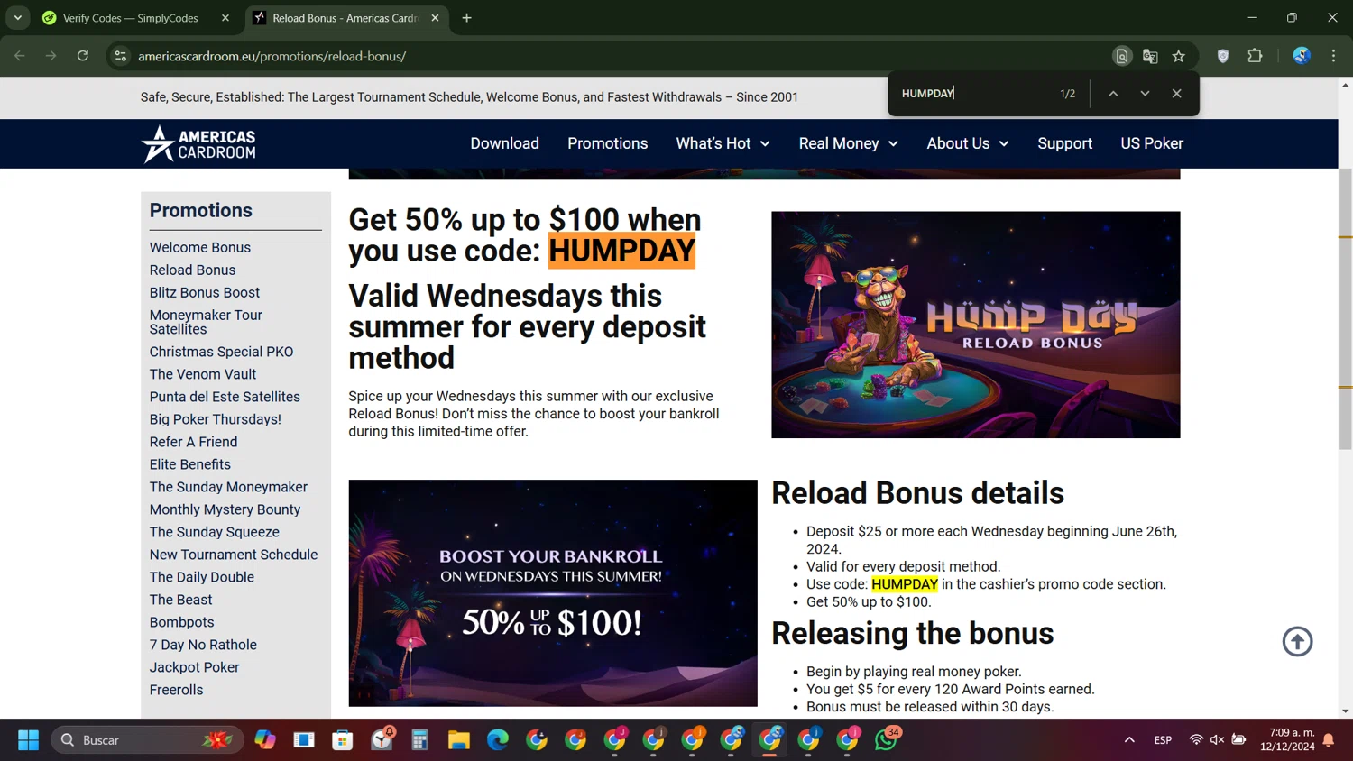Open a new browser tab

coord(466,18)
